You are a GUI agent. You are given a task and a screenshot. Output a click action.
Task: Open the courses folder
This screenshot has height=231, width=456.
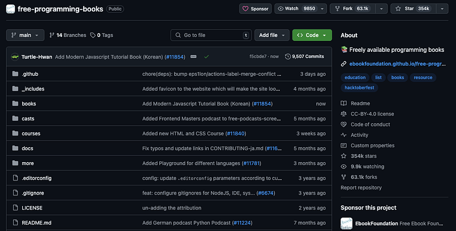[31, 134]
